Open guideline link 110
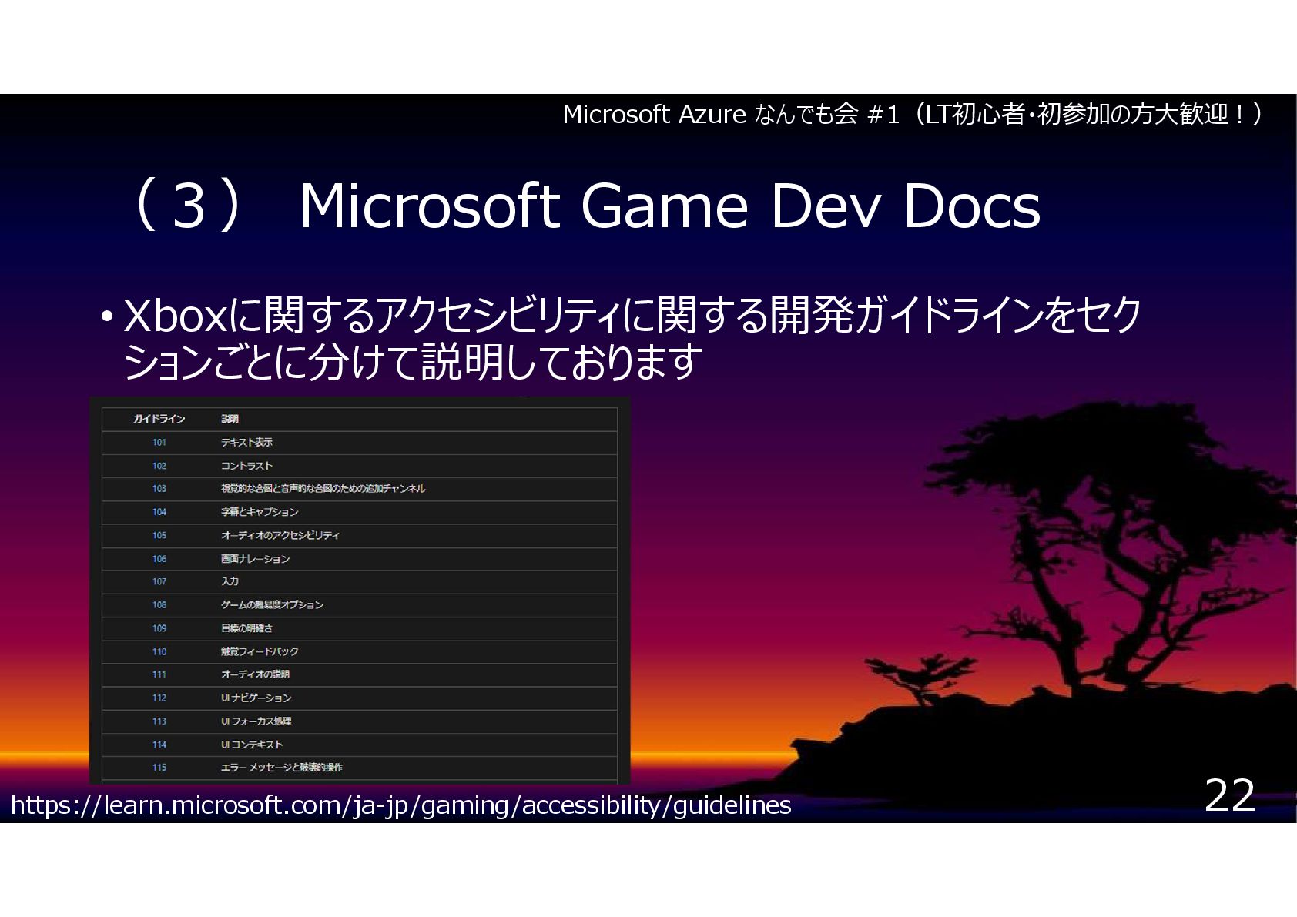The width and height of the screenshot is (1297, 917). coord(159,651)
